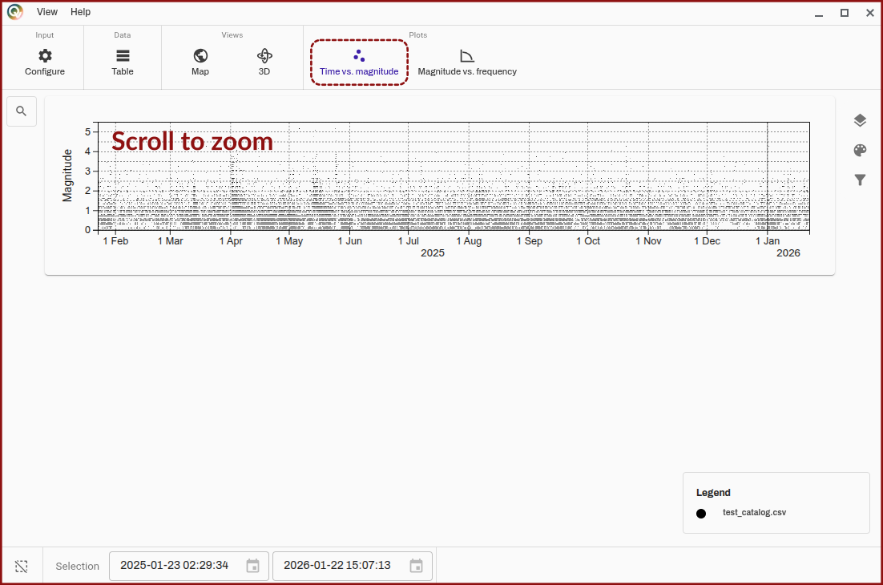Click the Selection label in status bar
883x585 pixels.
tap(77, 567)
